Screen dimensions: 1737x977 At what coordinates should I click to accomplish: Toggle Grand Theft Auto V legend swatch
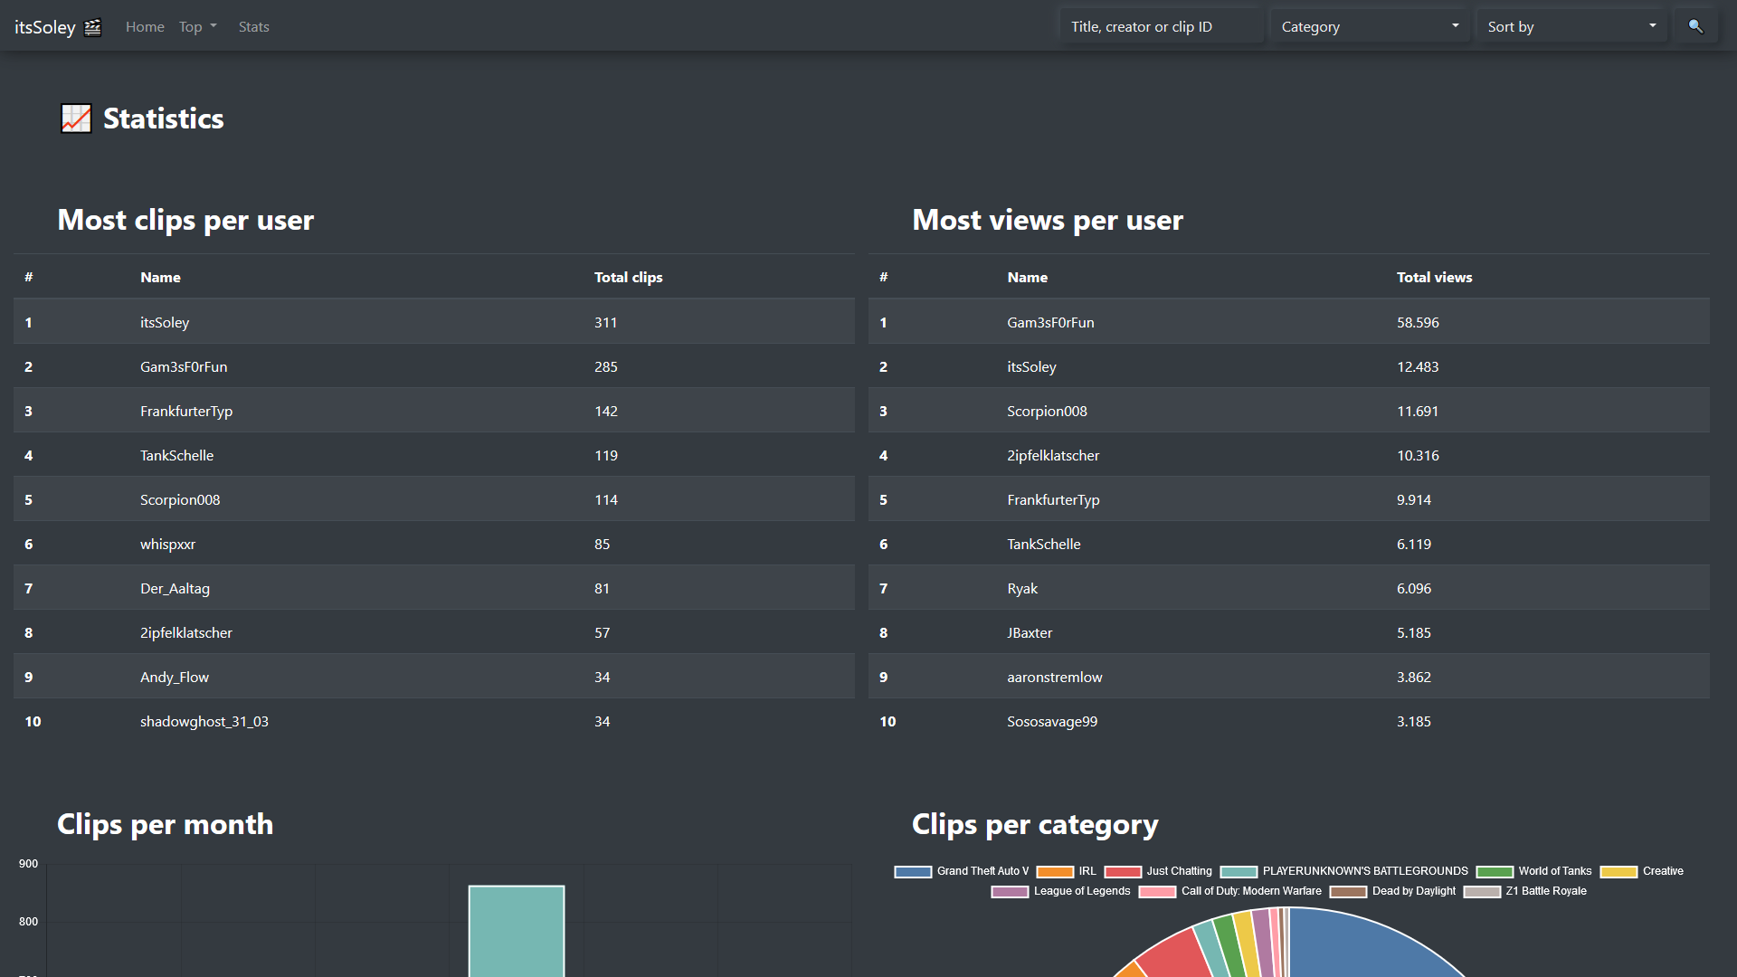pos(913,871)
